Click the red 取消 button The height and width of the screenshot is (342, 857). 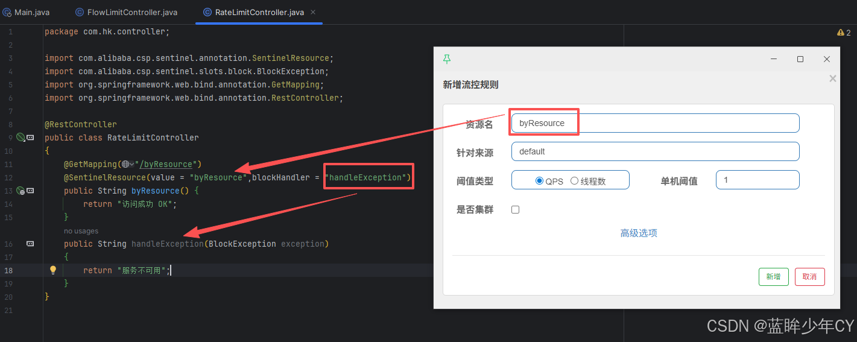pyautogui.click(x=810, y=277)
